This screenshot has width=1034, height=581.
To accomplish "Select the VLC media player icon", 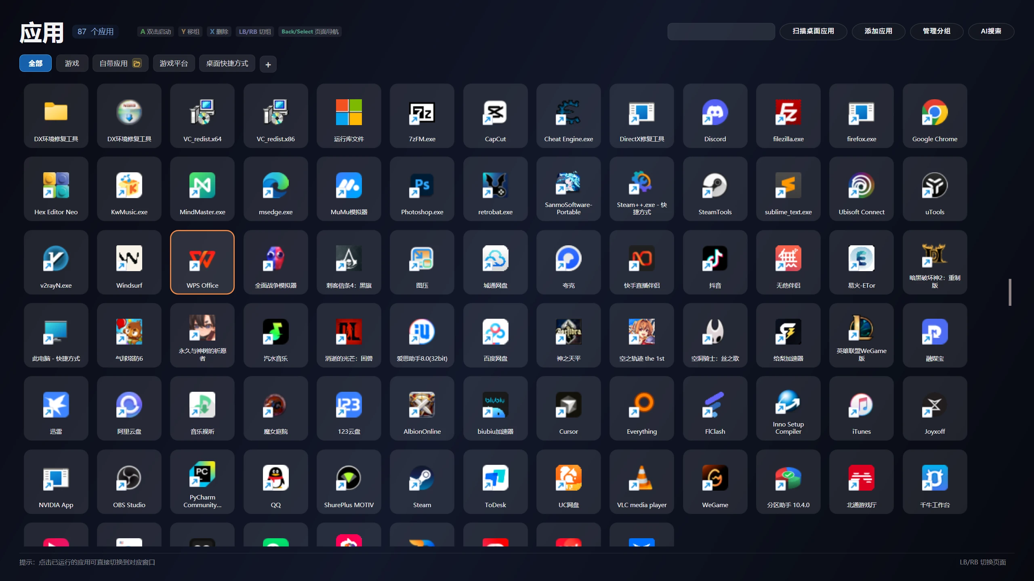I will point(641,482).
